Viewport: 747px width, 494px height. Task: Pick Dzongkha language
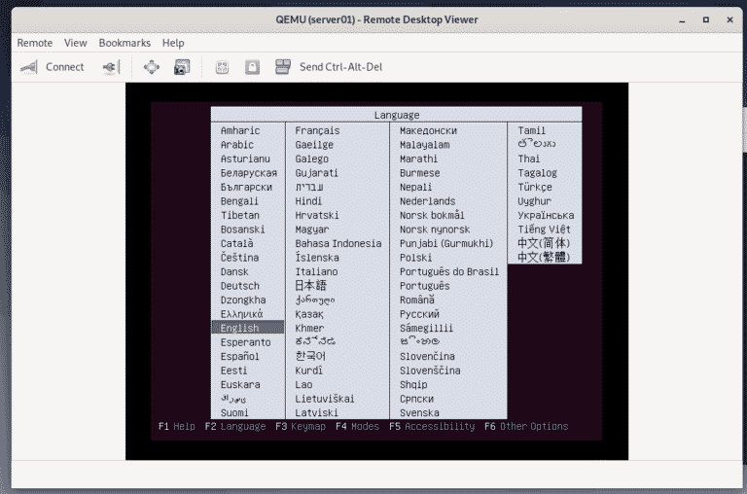click(243, 300)
